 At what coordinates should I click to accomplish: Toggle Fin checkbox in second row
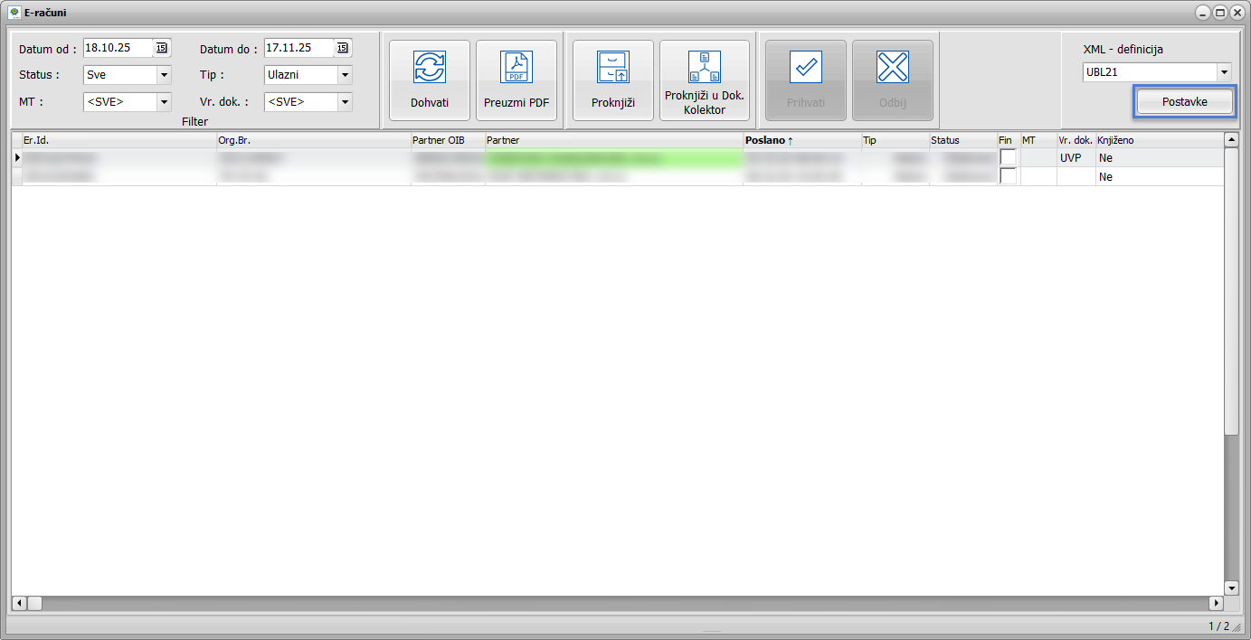pyautogui.click(x=1007, y=176)
